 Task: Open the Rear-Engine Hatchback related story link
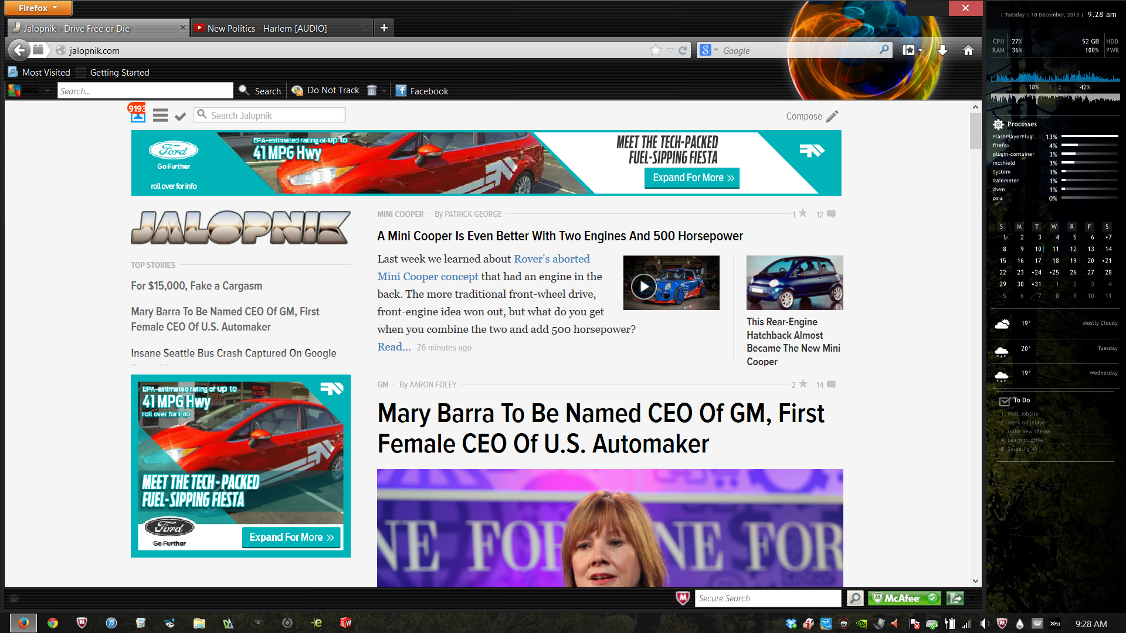tap(793, 342)
